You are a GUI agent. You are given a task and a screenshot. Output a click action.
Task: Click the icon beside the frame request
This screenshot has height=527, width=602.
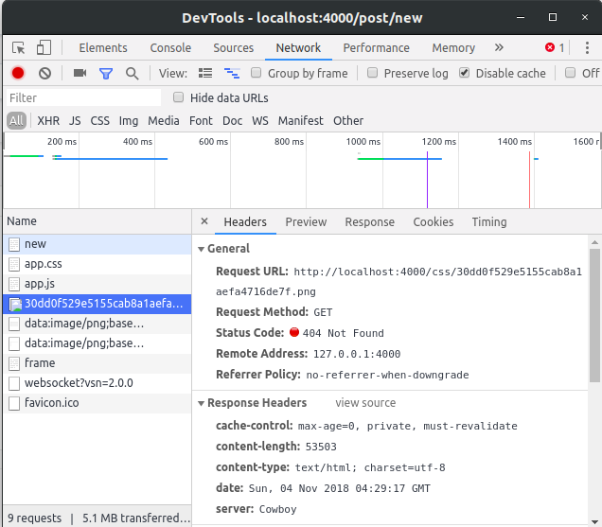(14, 363)
